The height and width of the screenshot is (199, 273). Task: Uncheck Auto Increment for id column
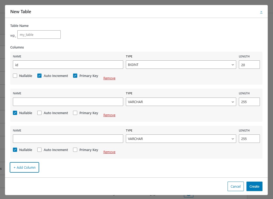[x=39, y=76]
